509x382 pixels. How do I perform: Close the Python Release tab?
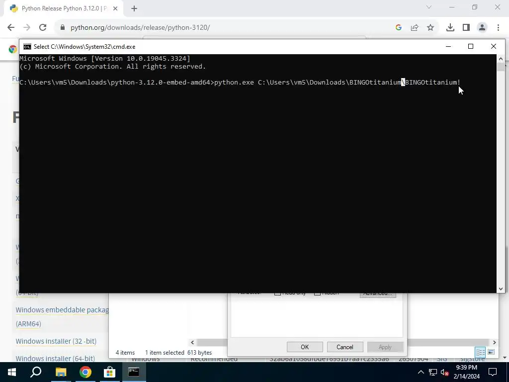point(115,8)
